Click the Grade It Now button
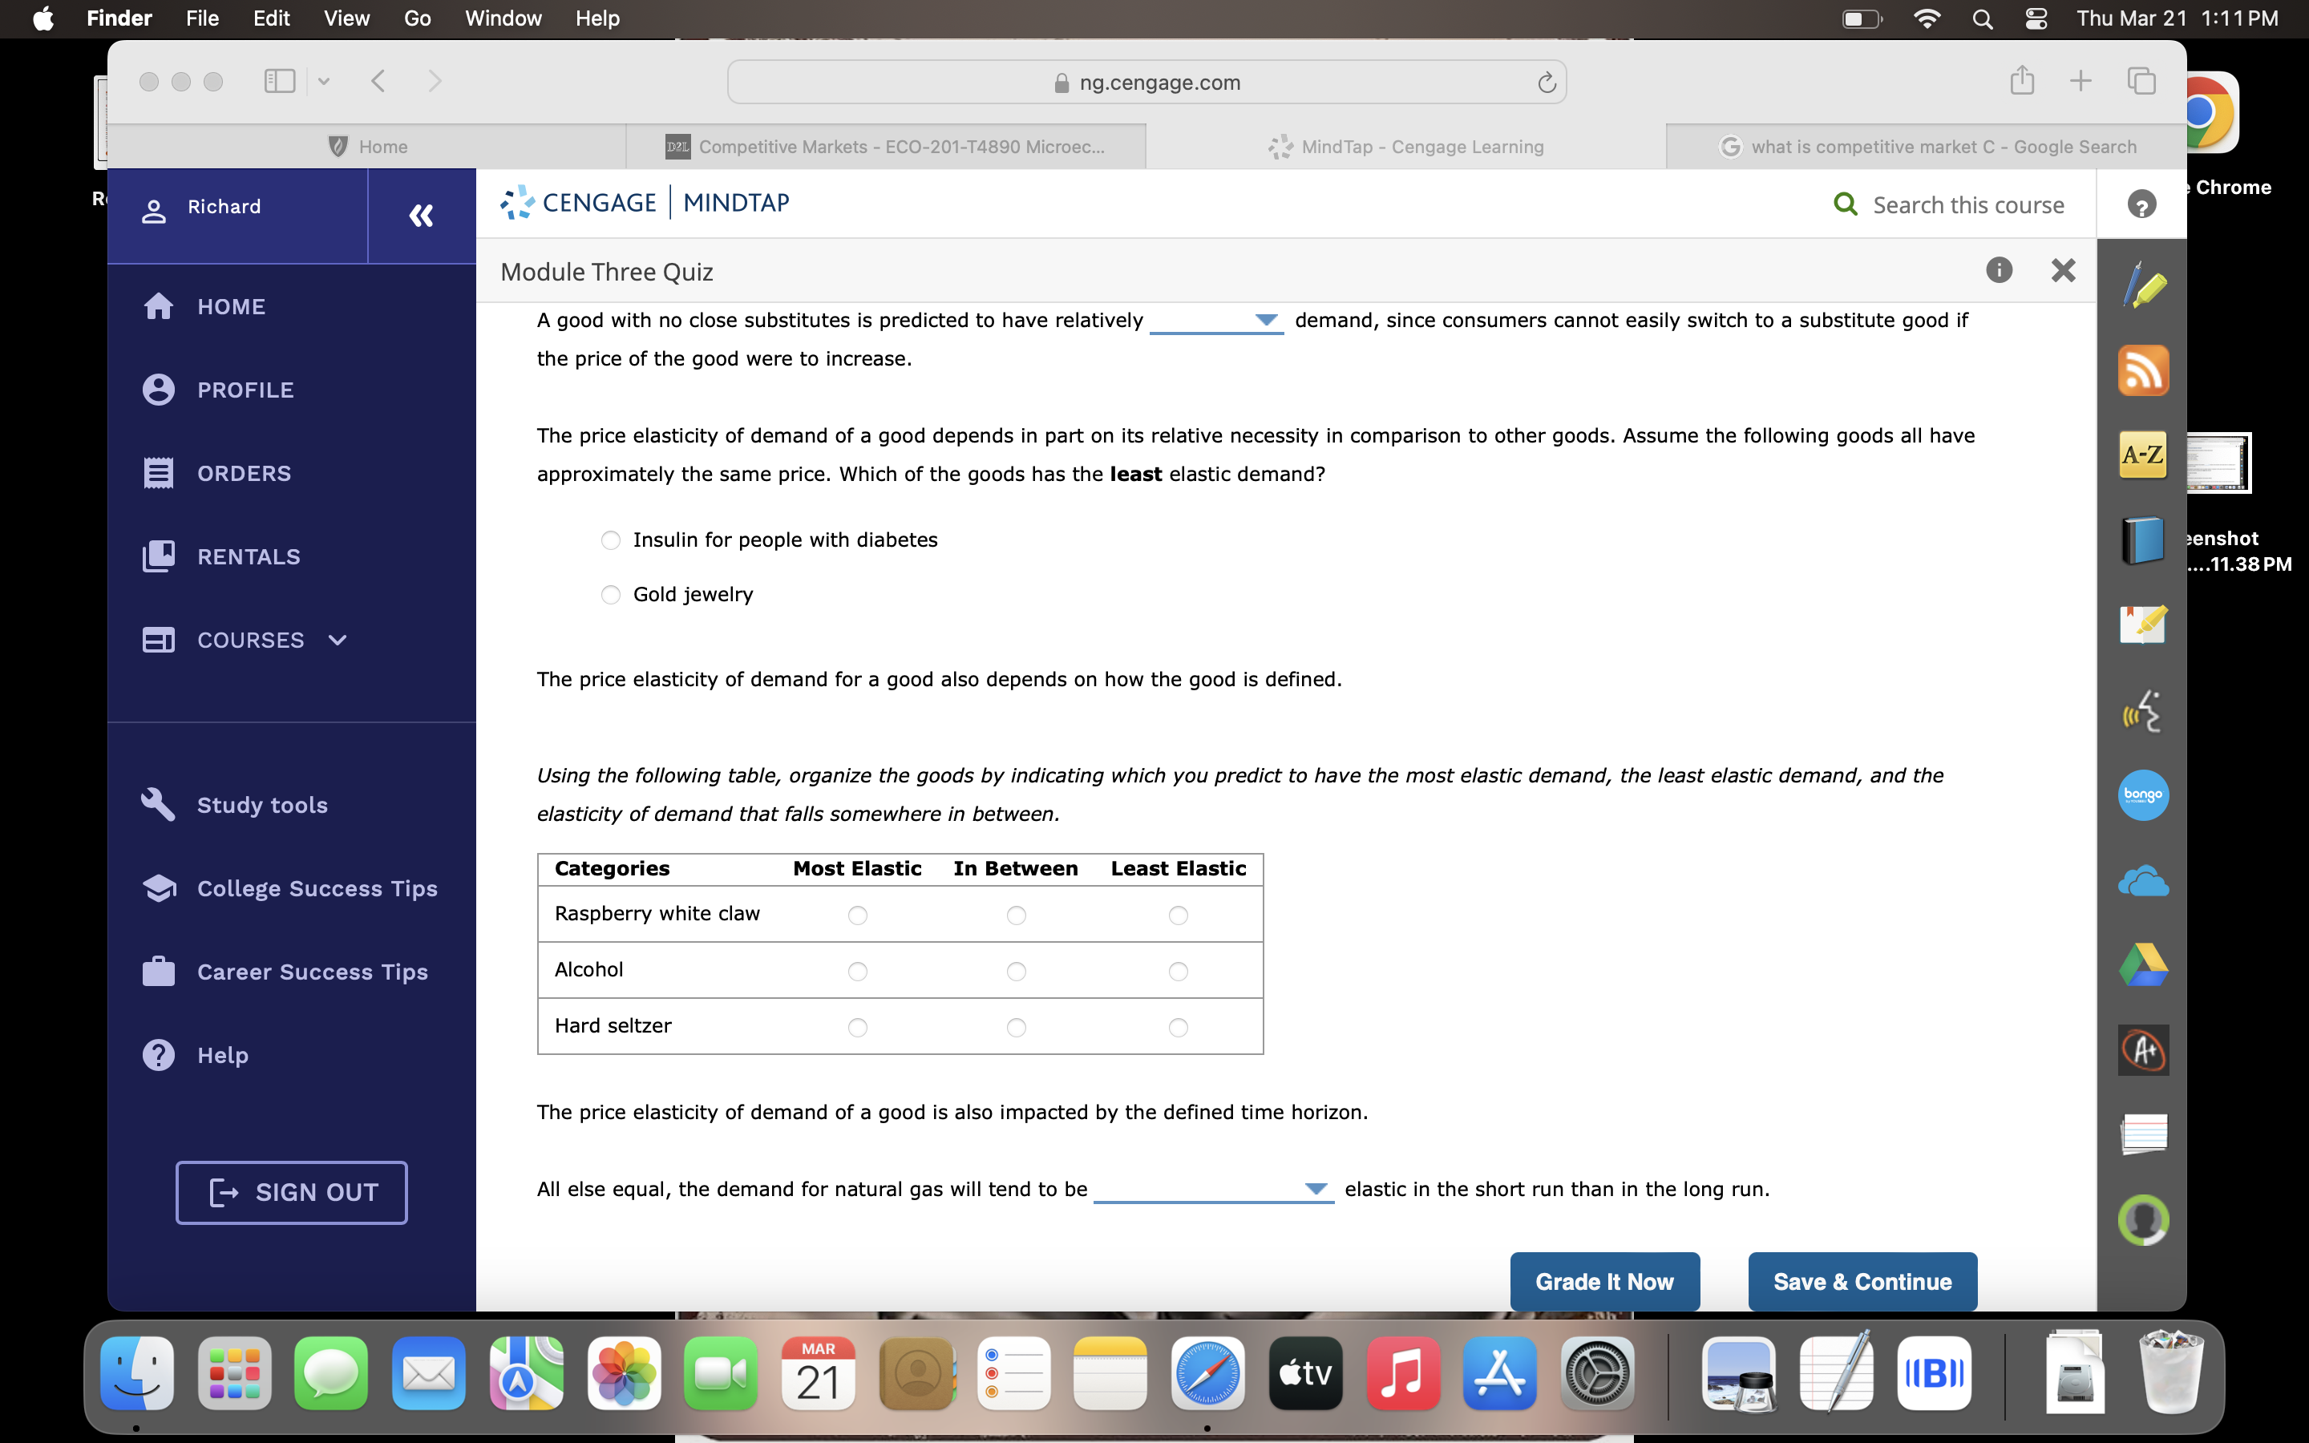 pos(1604,1282)
